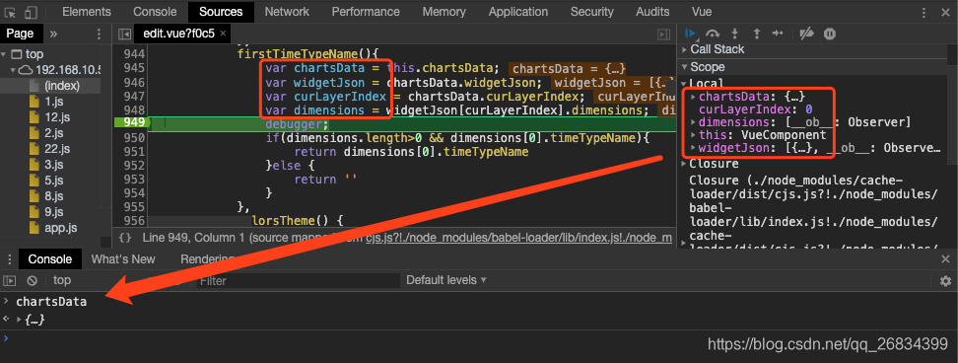The width and height of the screenshot is (958, 363).
Task: Open the Elements panel tab
Action: click(x=87, y=12)
